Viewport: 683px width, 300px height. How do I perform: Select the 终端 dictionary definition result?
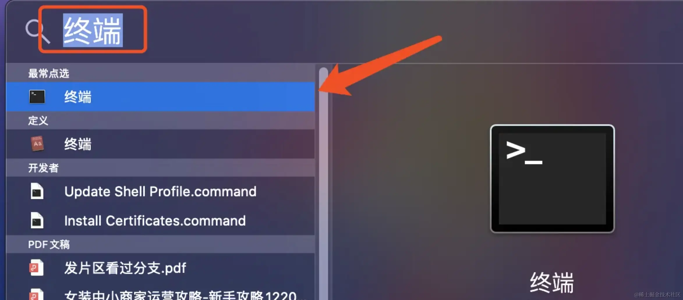pos(160,144)
